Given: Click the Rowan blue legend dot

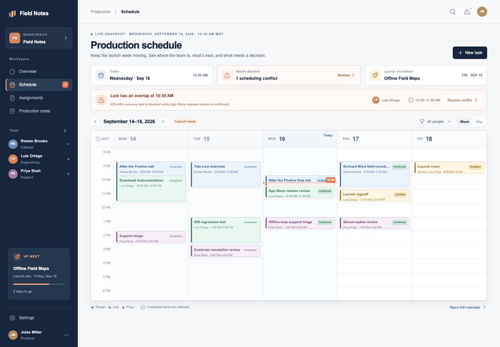Looking at the screenshot, I should click(x=92, y=307).
